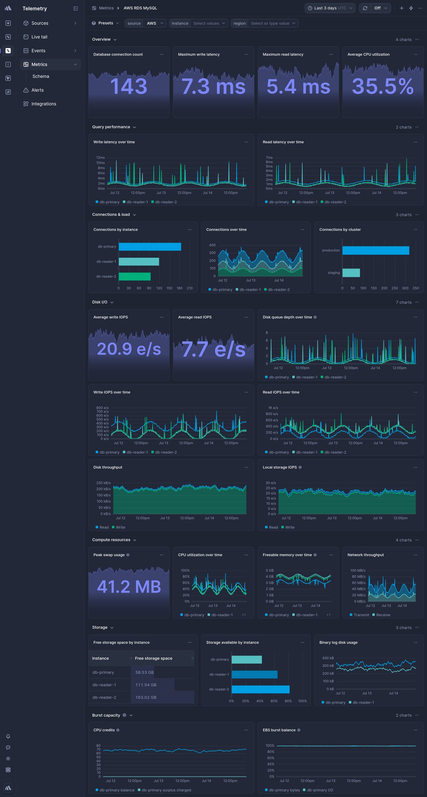
Task: Open the auto-refresh Off dropdown
Action: tap(381, 8)
